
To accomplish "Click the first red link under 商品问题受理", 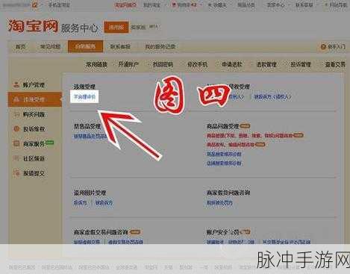I will tap(250, 136).
